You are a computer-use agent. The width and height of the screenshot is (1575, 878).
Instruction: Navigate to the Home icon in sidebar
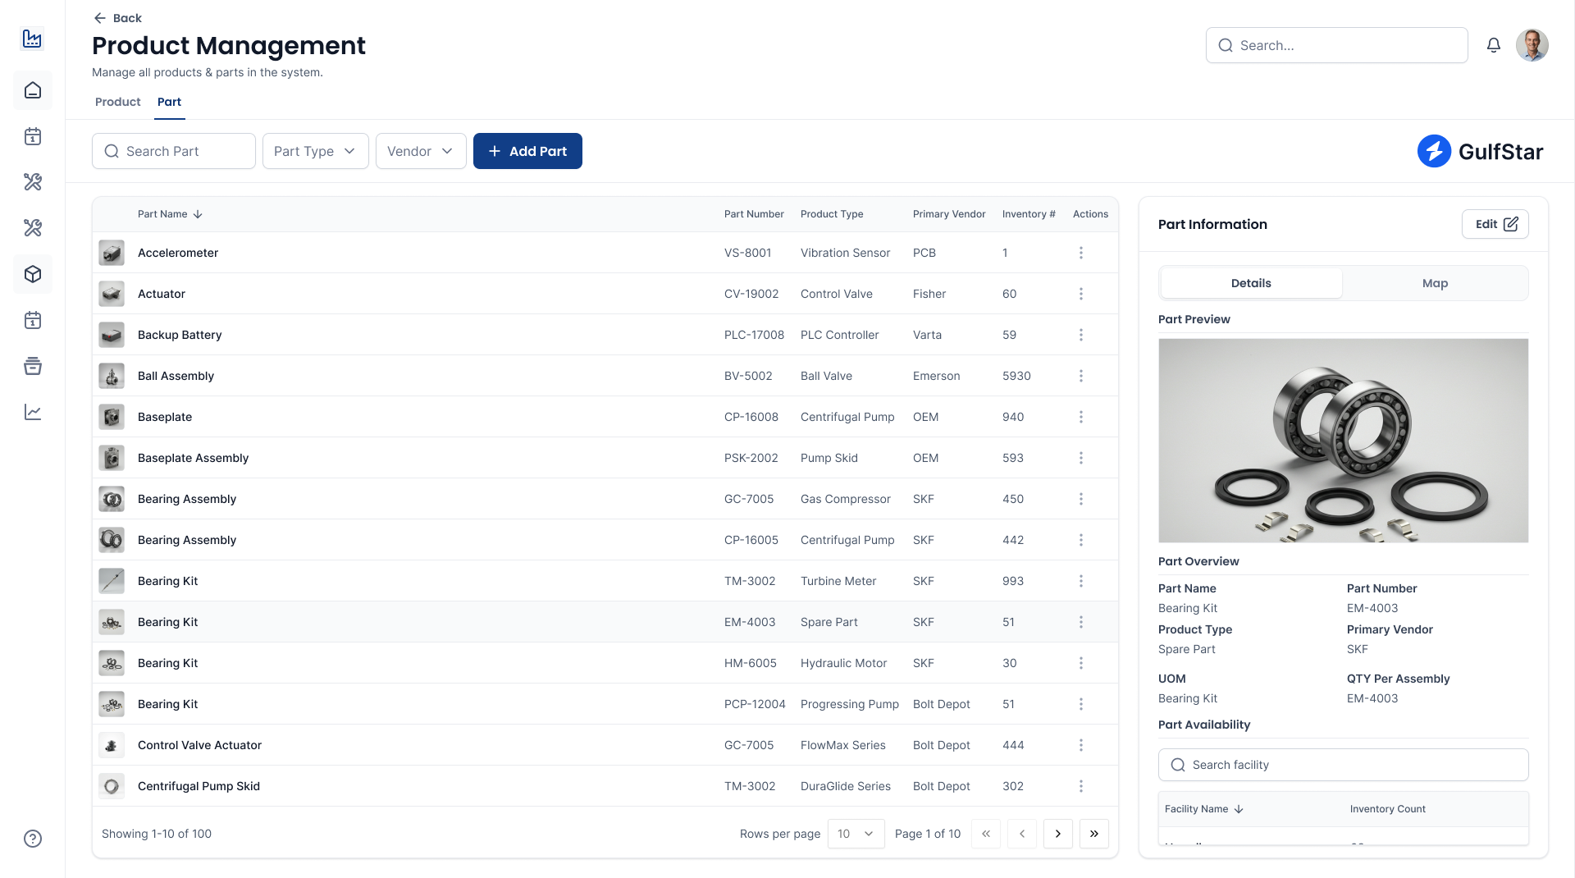tap(33, 90)
